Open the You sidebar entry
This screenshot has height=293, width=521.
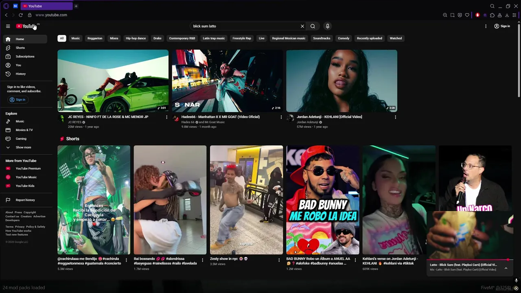(x=25, y=65)
